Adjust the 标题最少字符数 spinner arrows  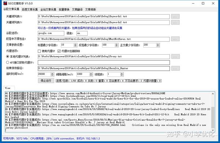(x=75, y=45)
